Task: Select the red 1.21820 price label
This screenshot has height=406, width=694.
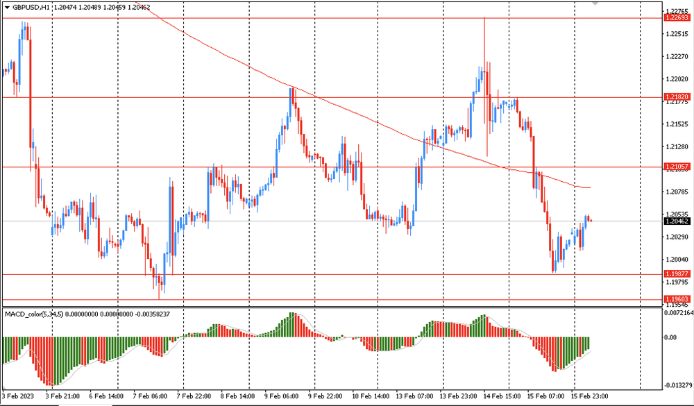Action: tap(677, 97)
